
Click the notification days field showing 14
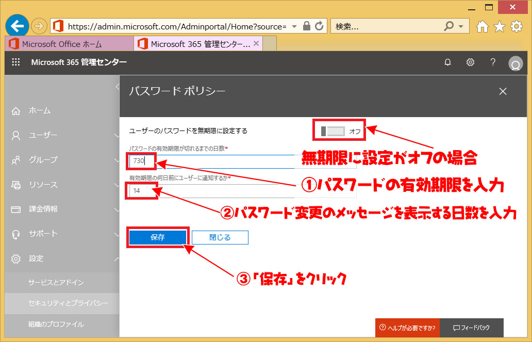pyautogui.click(x=243, y=190)
